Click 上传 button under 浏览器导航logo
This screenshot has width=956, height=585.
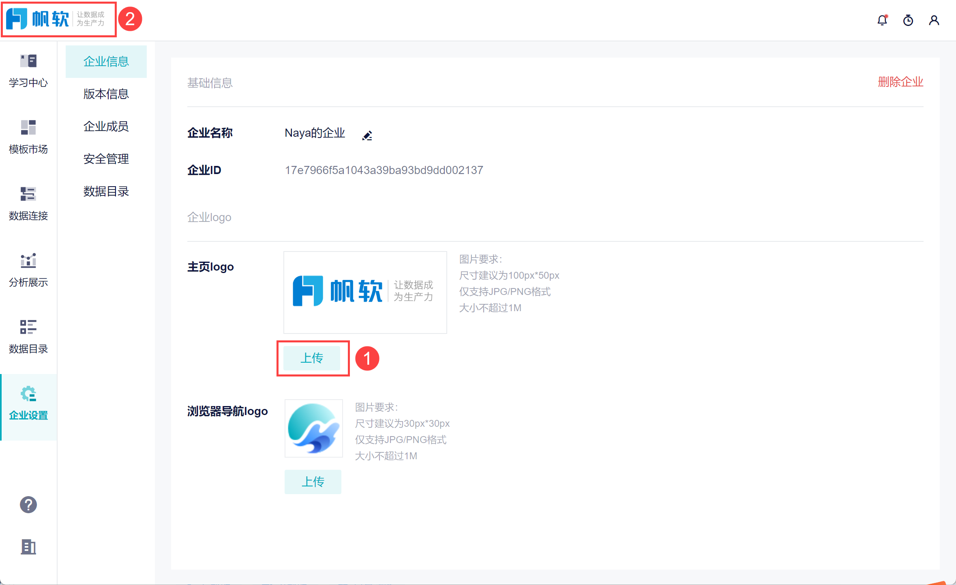pyautogui.click(x=313, y=482)
